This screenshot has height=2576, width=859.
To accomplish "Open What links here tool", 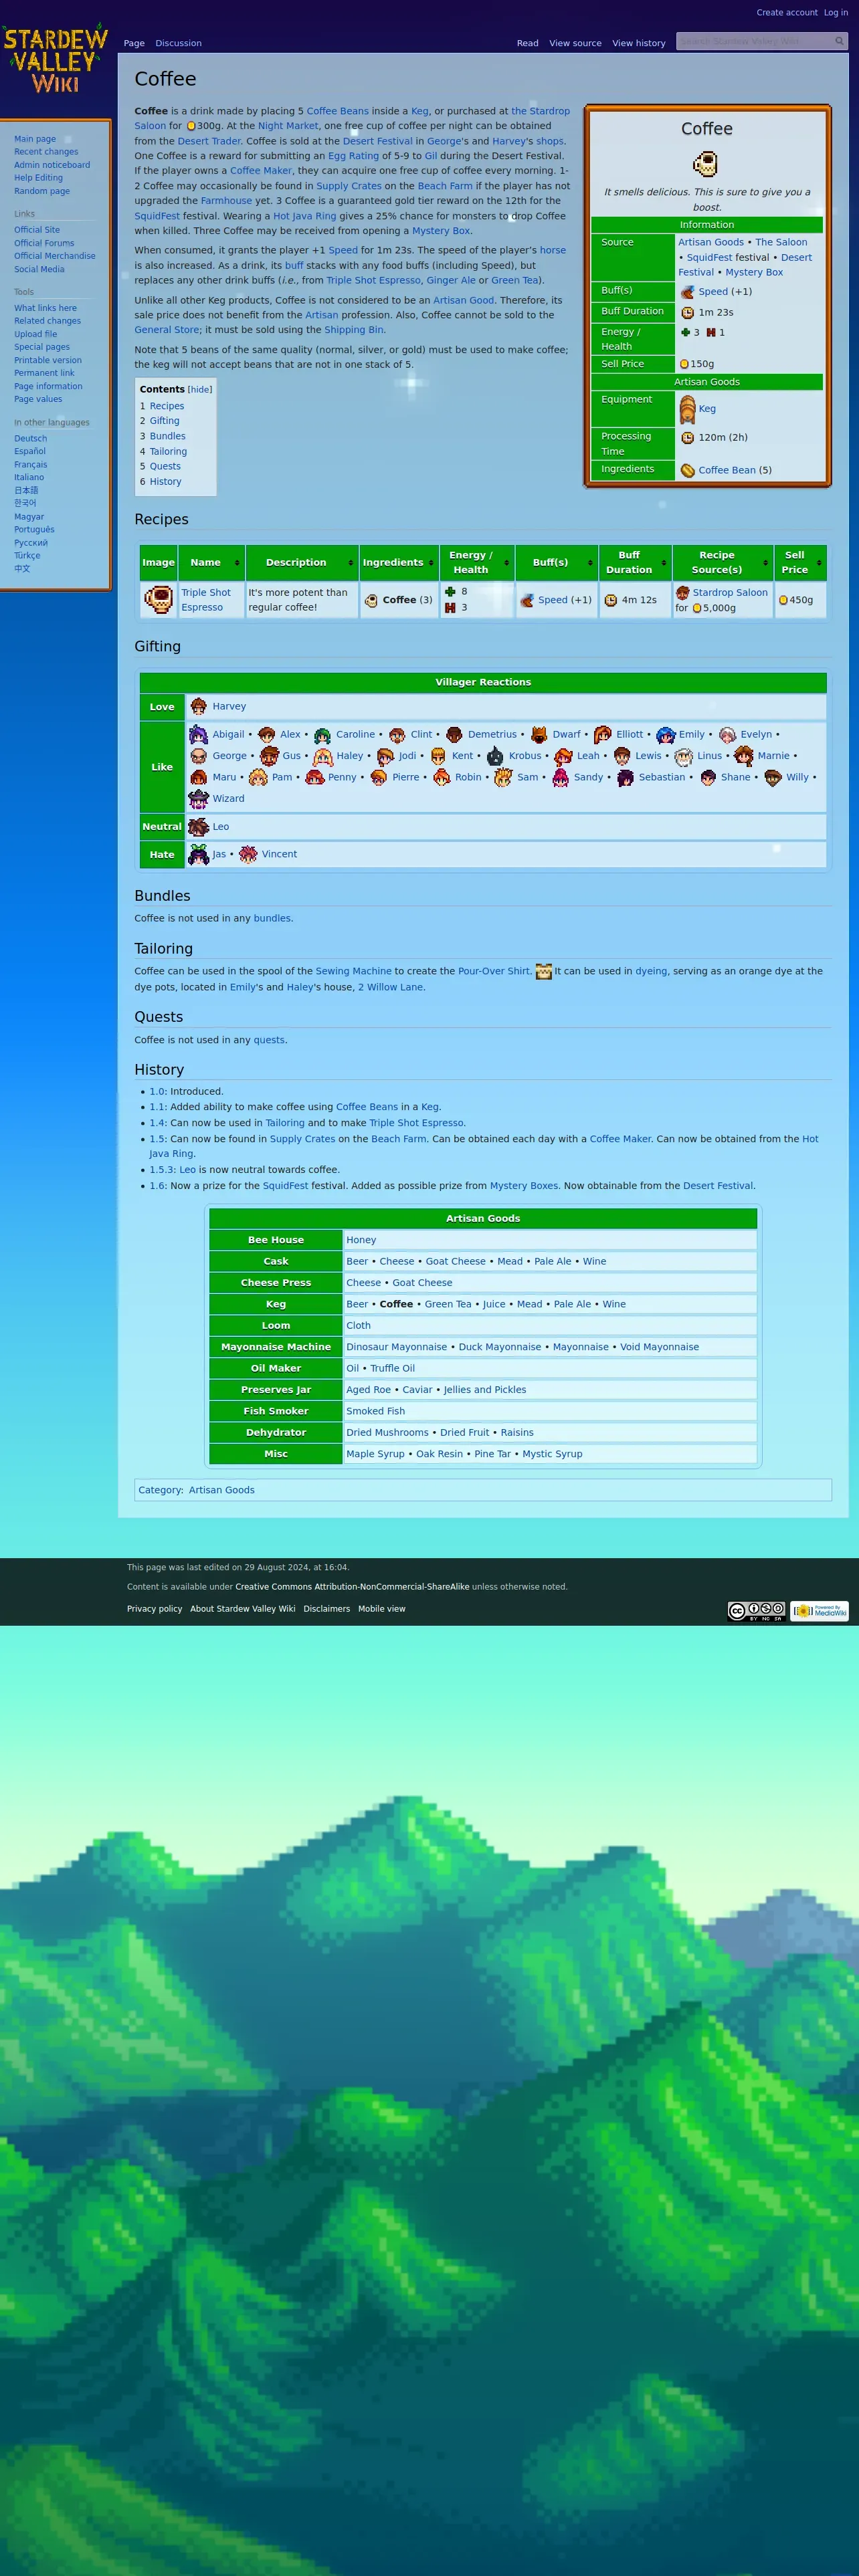I will (45, 308).
